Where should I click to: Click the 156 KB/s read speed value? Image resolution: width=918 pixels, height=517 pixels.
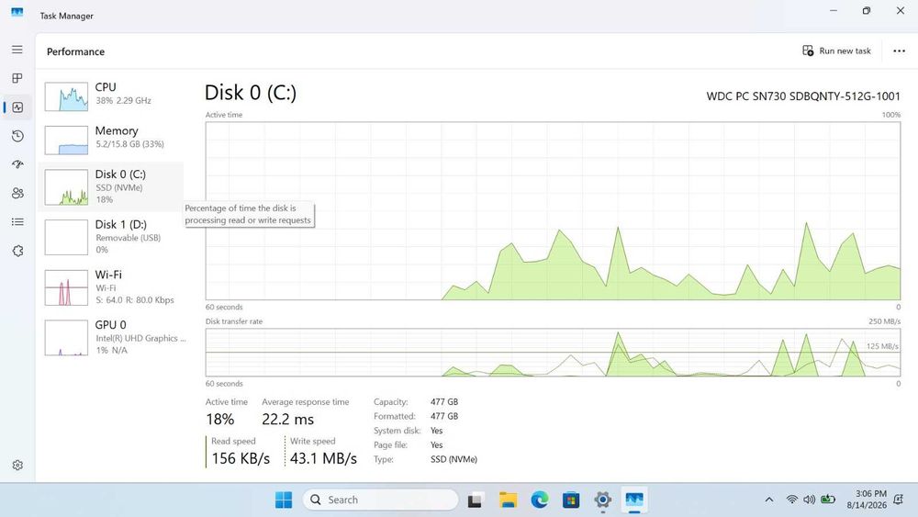tap(241, 458)
